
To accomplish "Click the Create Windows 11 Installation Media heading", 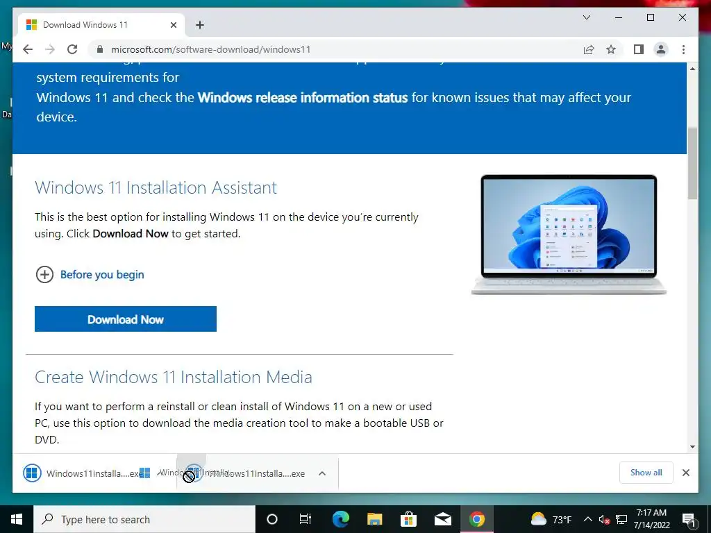I will pos(173,377).
